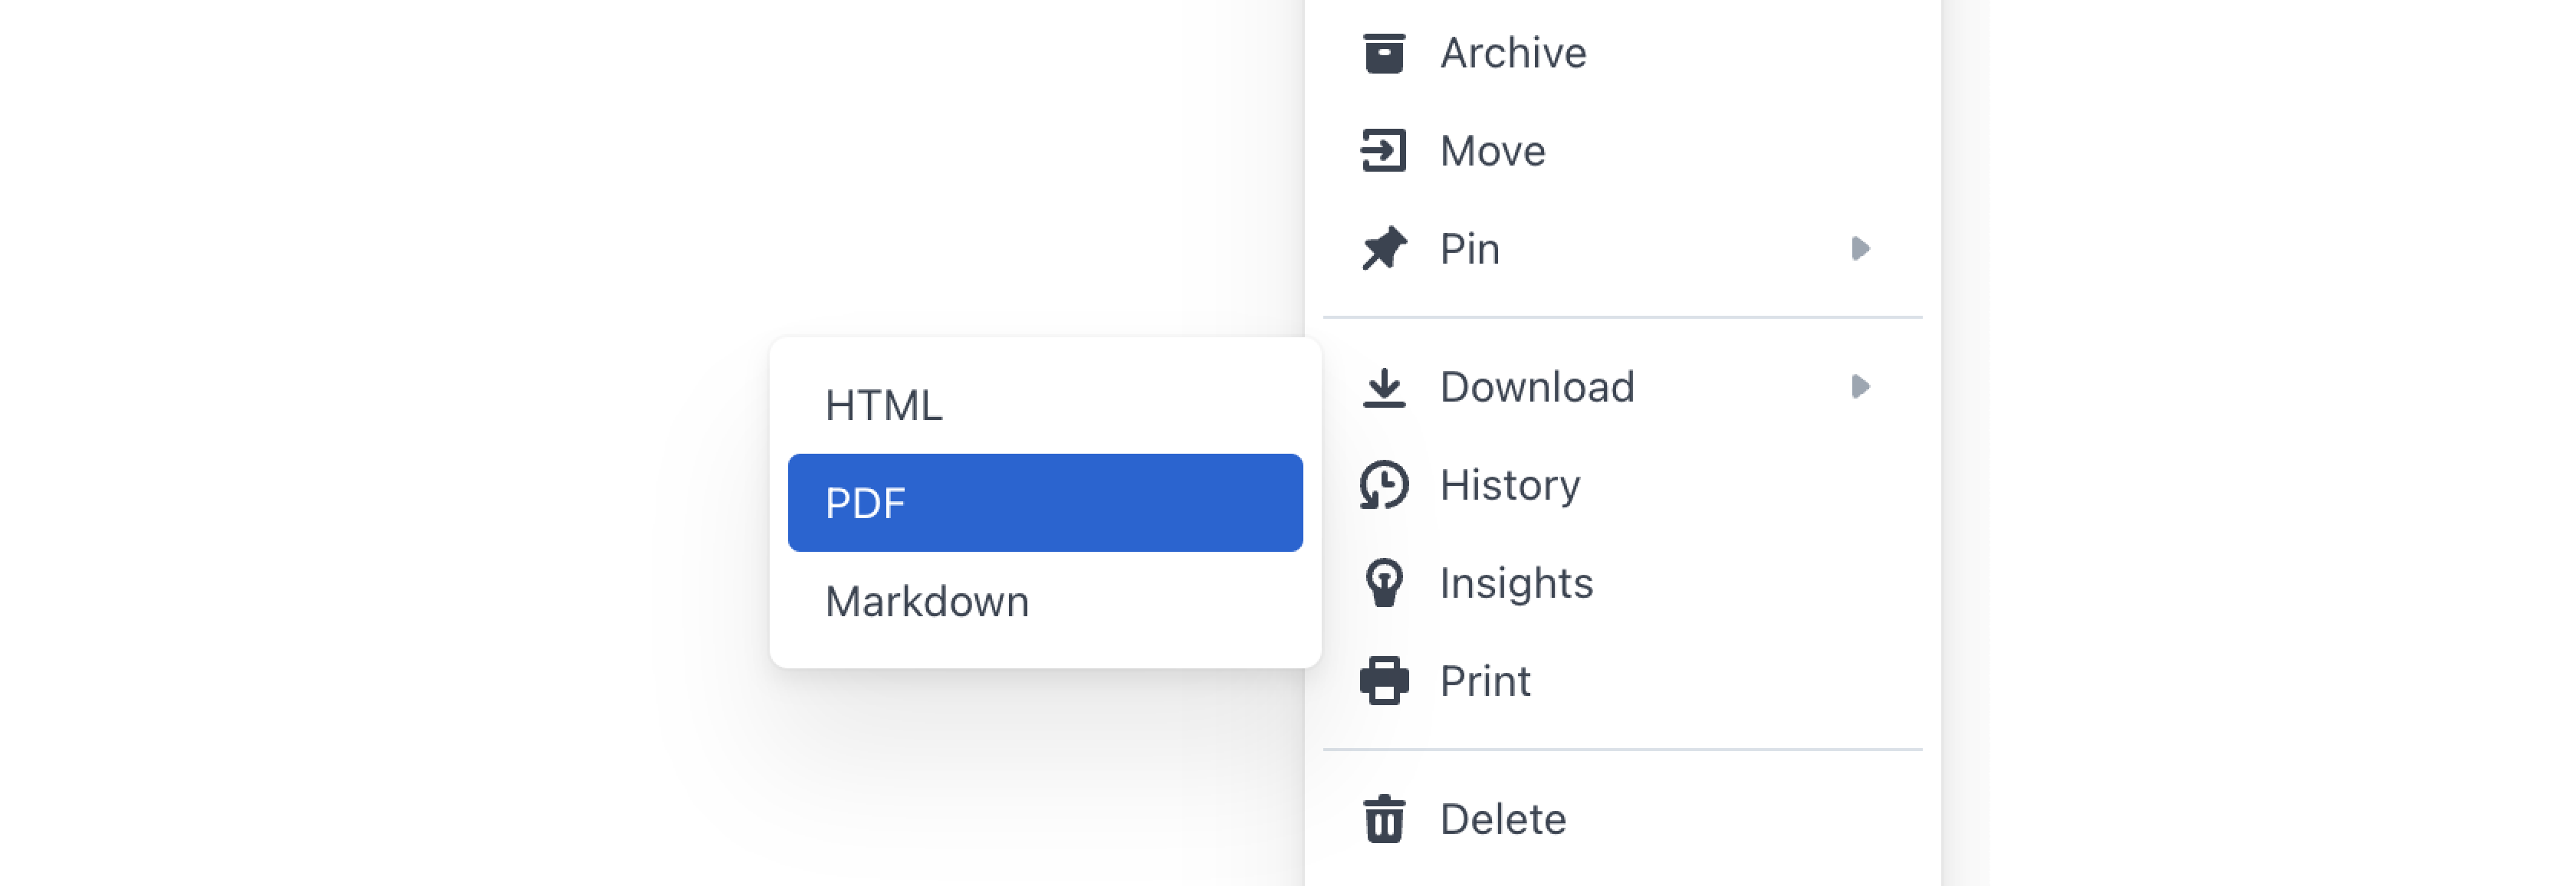Choose Markdown download format
Viewport: 2576px width, 886px height.
[927, 600]
